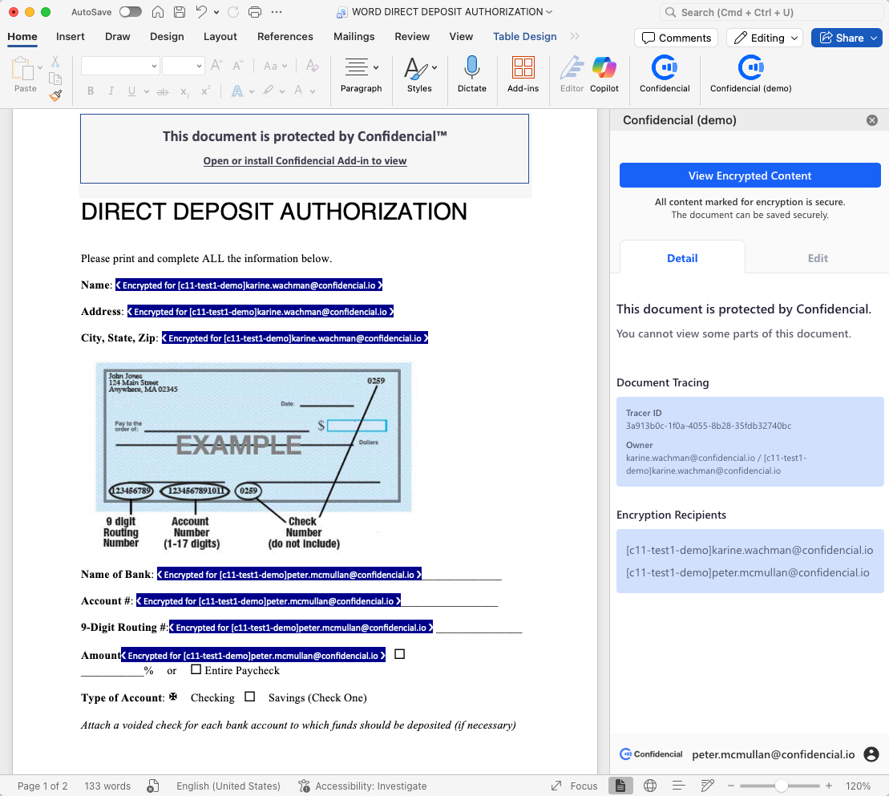Image resolution: width=889 pixels, height=796 pixels.
Task: Follow Open or install Confidencial Add-in link
Action: pyautogui.click(x=305, y=160)
